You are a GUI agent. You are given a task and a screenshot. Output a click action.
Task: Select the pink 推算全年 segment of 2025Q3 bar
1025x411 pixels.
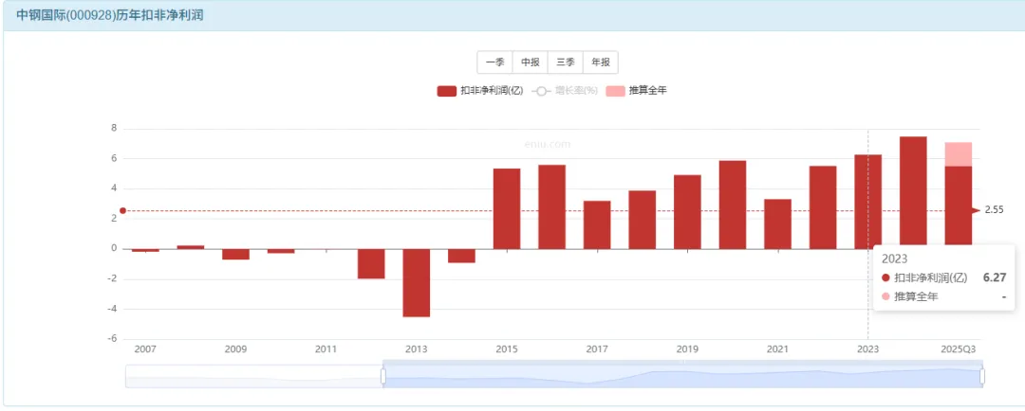point(959,154)
